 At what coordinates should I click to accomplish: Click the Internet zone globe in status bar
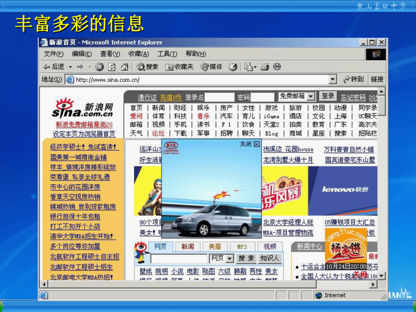[x=318, y=295]
